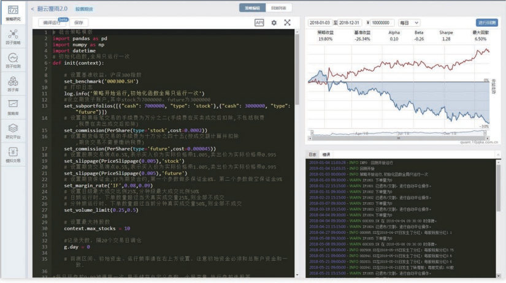Expand the code editor to fullscreen

pyautogui.click(x=287, y=22)
